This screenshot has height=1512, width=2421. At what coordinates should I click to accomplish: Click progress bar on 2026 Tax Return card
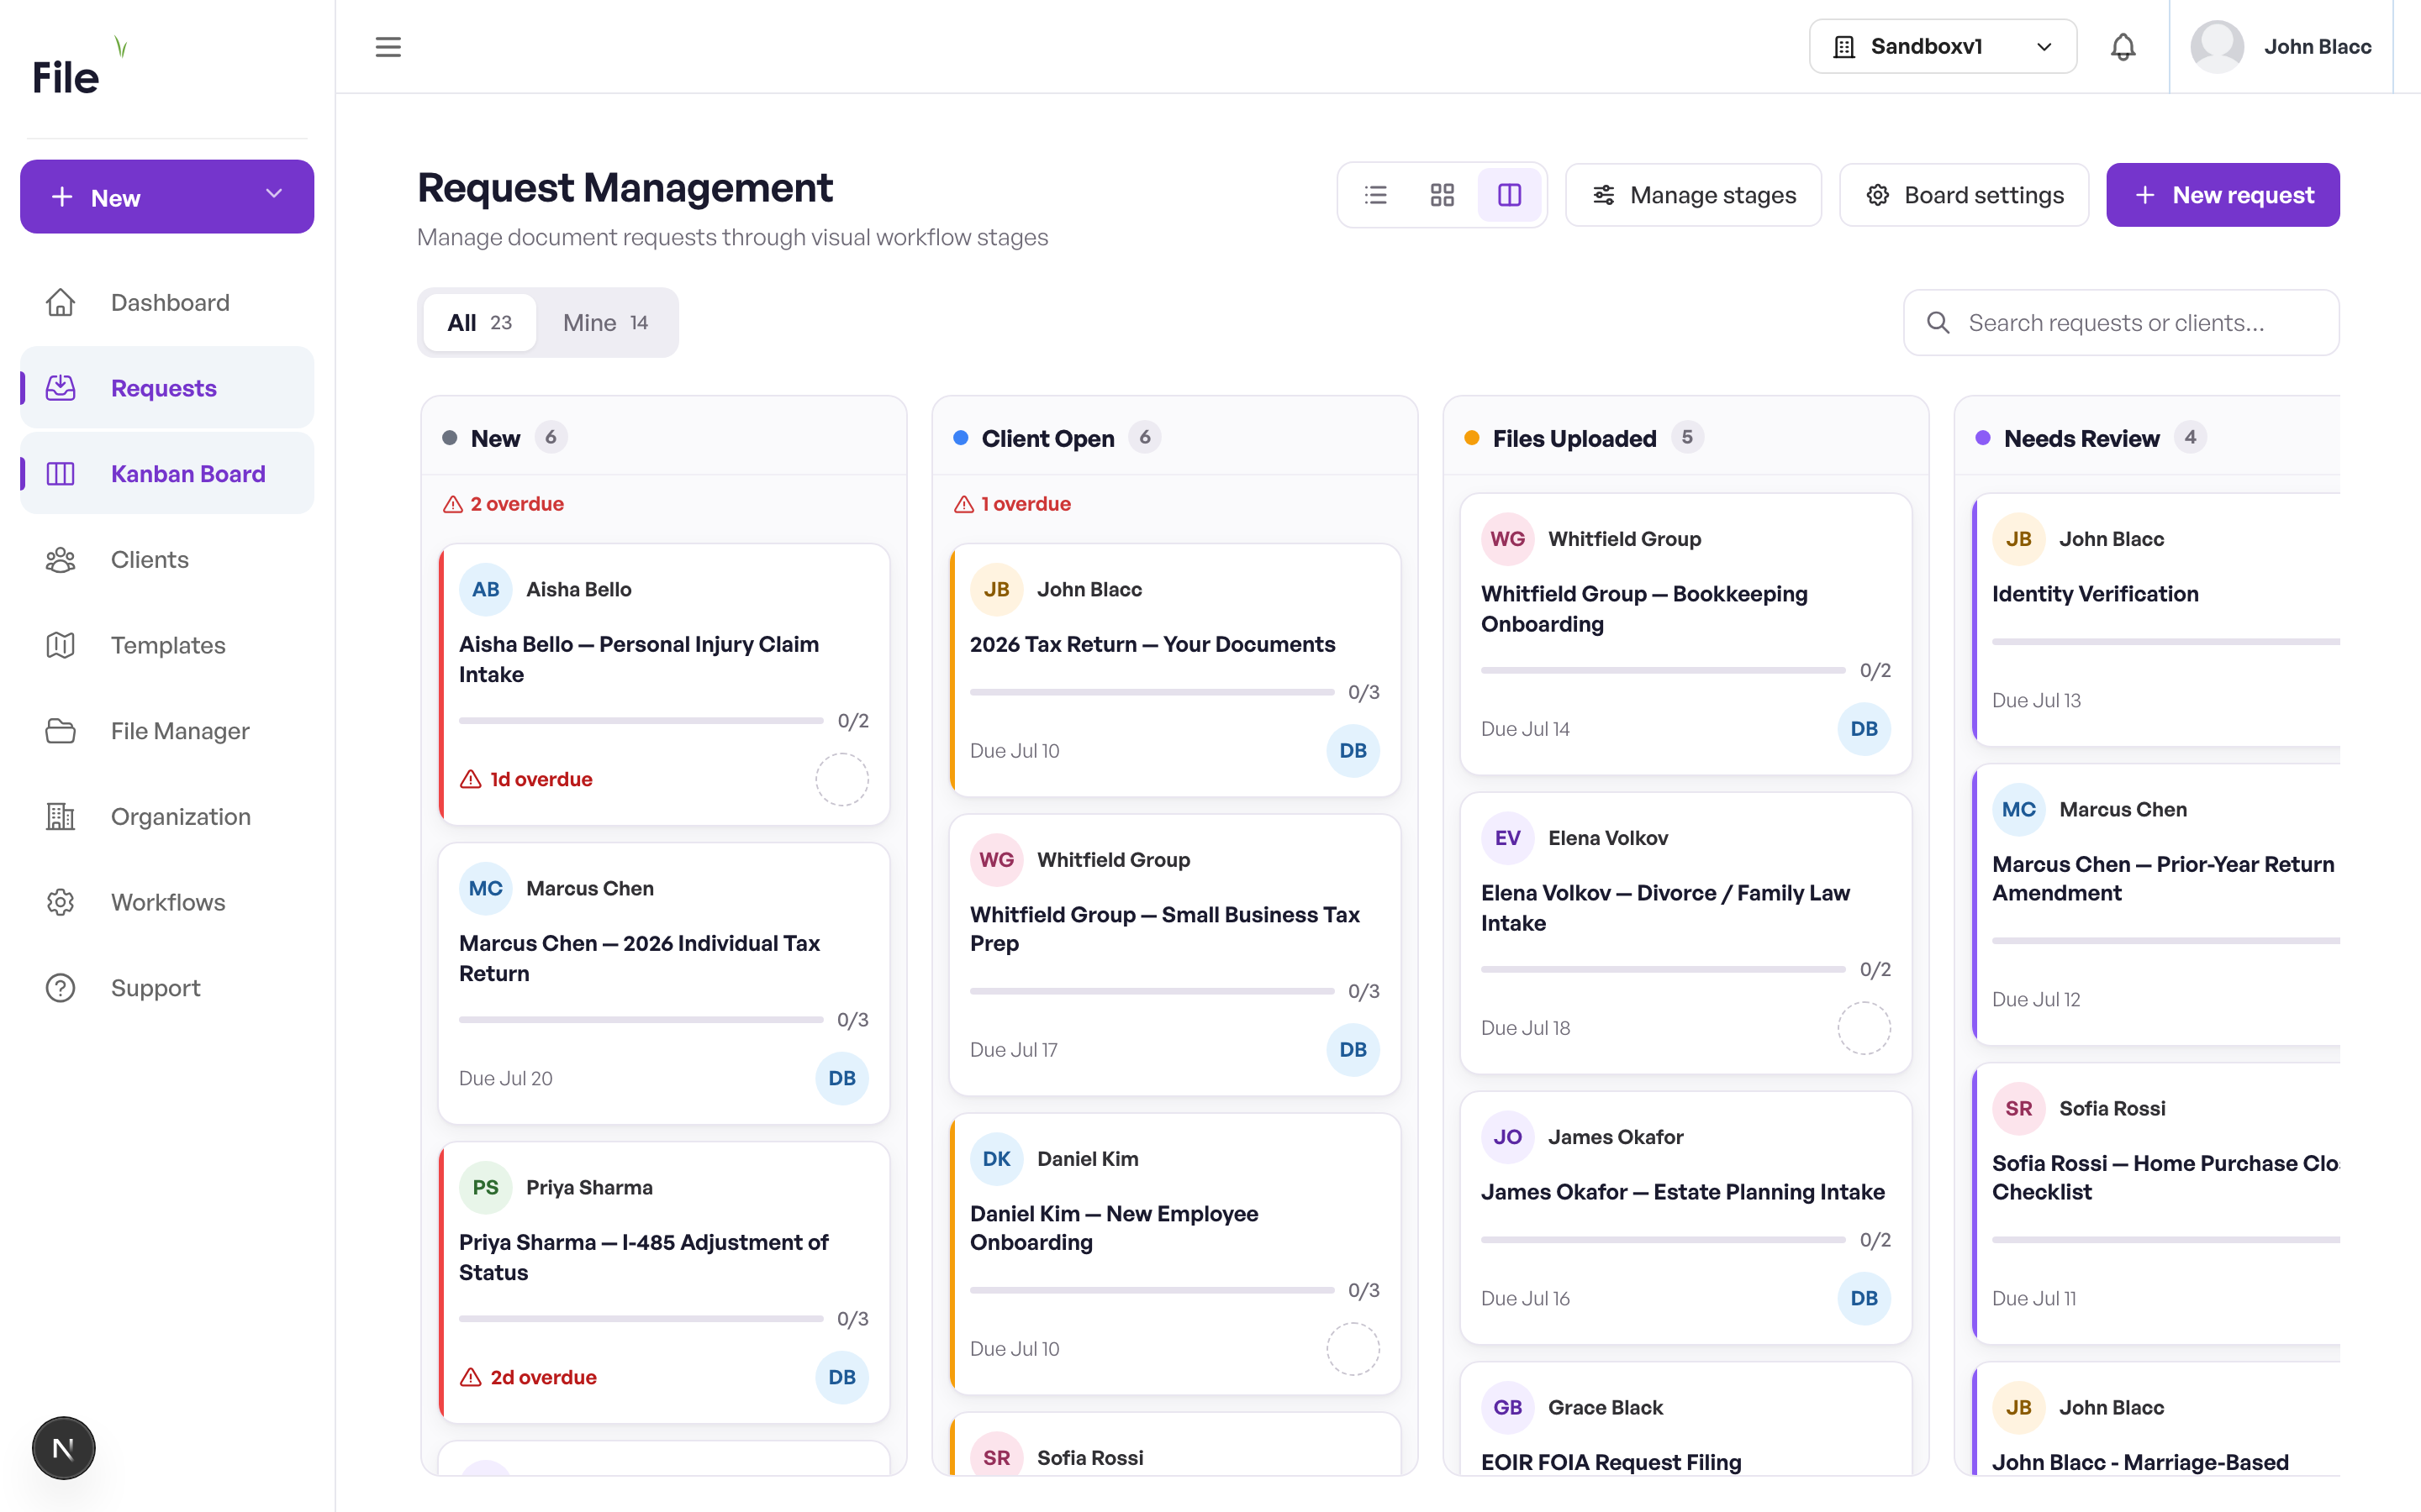1152,691
